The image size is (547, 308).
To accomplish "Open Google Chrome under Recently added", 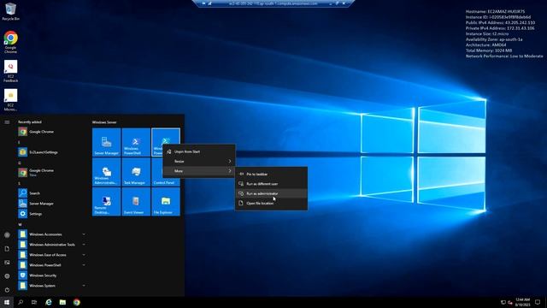I will pyautogui.click(x=52, y=132).
